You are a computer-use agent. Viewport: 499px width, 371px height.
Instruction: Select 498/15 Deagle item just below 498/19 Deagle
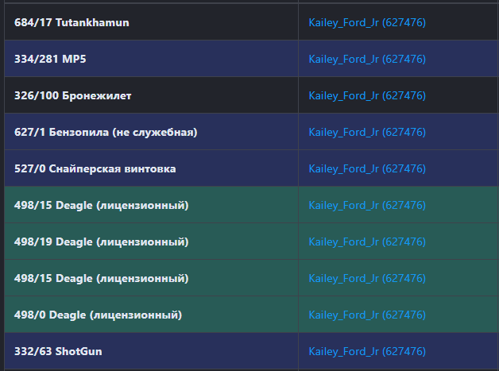click(x=101, y=279)
